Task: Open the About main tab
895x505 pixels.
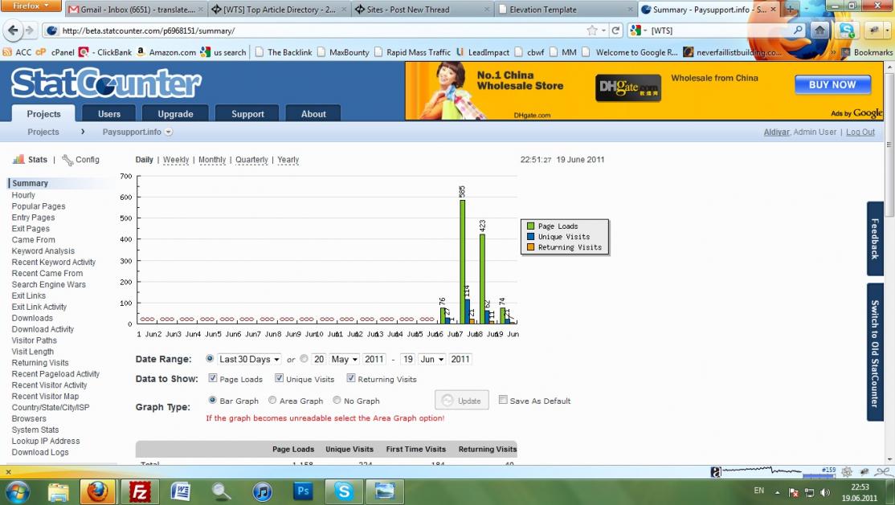Action: (x=313, y=113)
